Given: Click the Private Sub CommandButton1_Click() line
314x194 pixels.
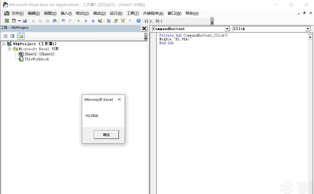Looking at the screenshot, I should (x=194, y=35).
